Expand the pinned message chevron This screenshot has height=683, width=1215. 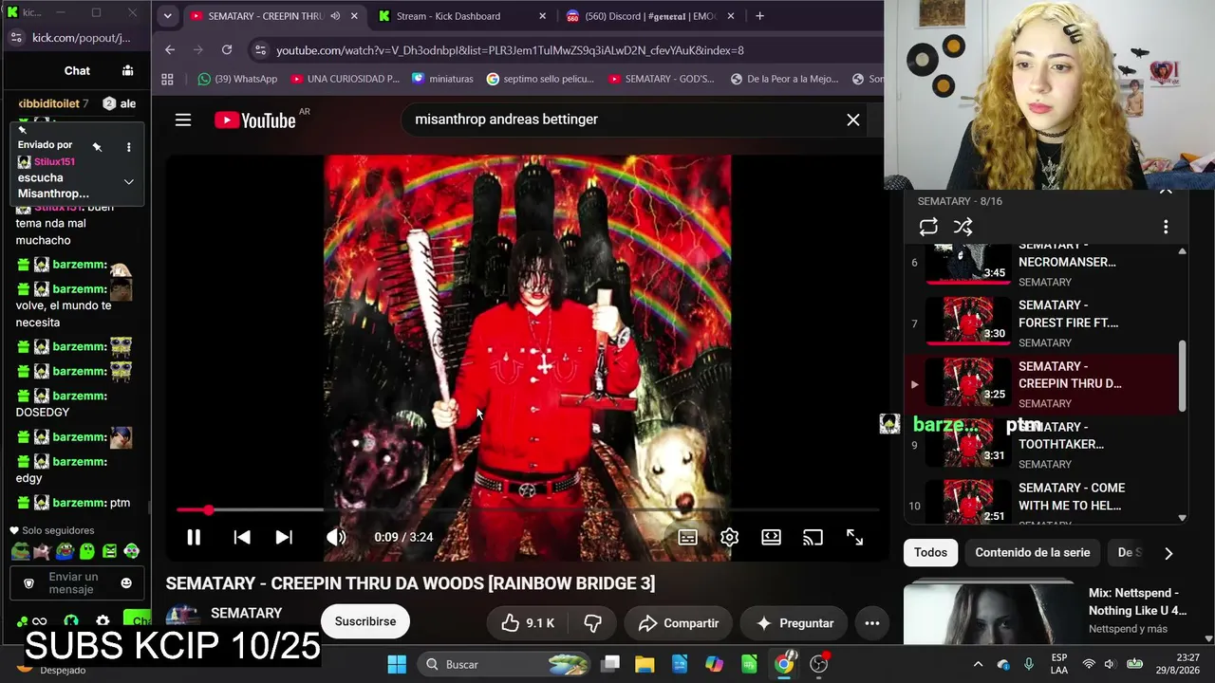pyautogui.click(x=128, y=182)
